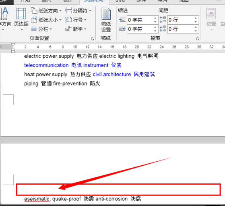Screen dimensions: 225x206
Task: Open 稿纸设置 manuscript paper settings
Action: coord(106,20)
